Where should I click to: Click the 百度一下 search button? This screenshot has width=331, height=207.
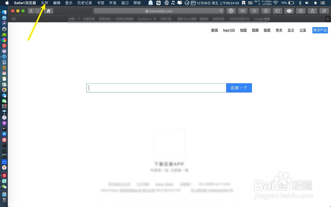click(x=239, y=88)
